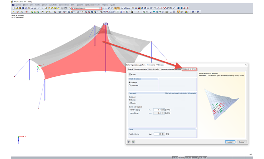The width and height of the screenshot is (264, 159).
Task: Click the next load case arrow
Action: pos(106,8)
